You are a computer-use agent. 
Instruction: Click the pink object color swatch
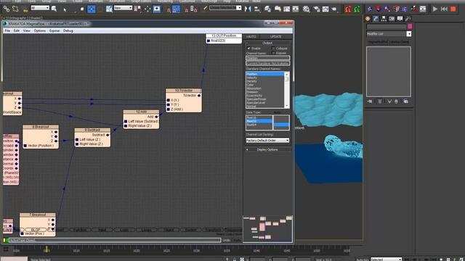[410, 26]
